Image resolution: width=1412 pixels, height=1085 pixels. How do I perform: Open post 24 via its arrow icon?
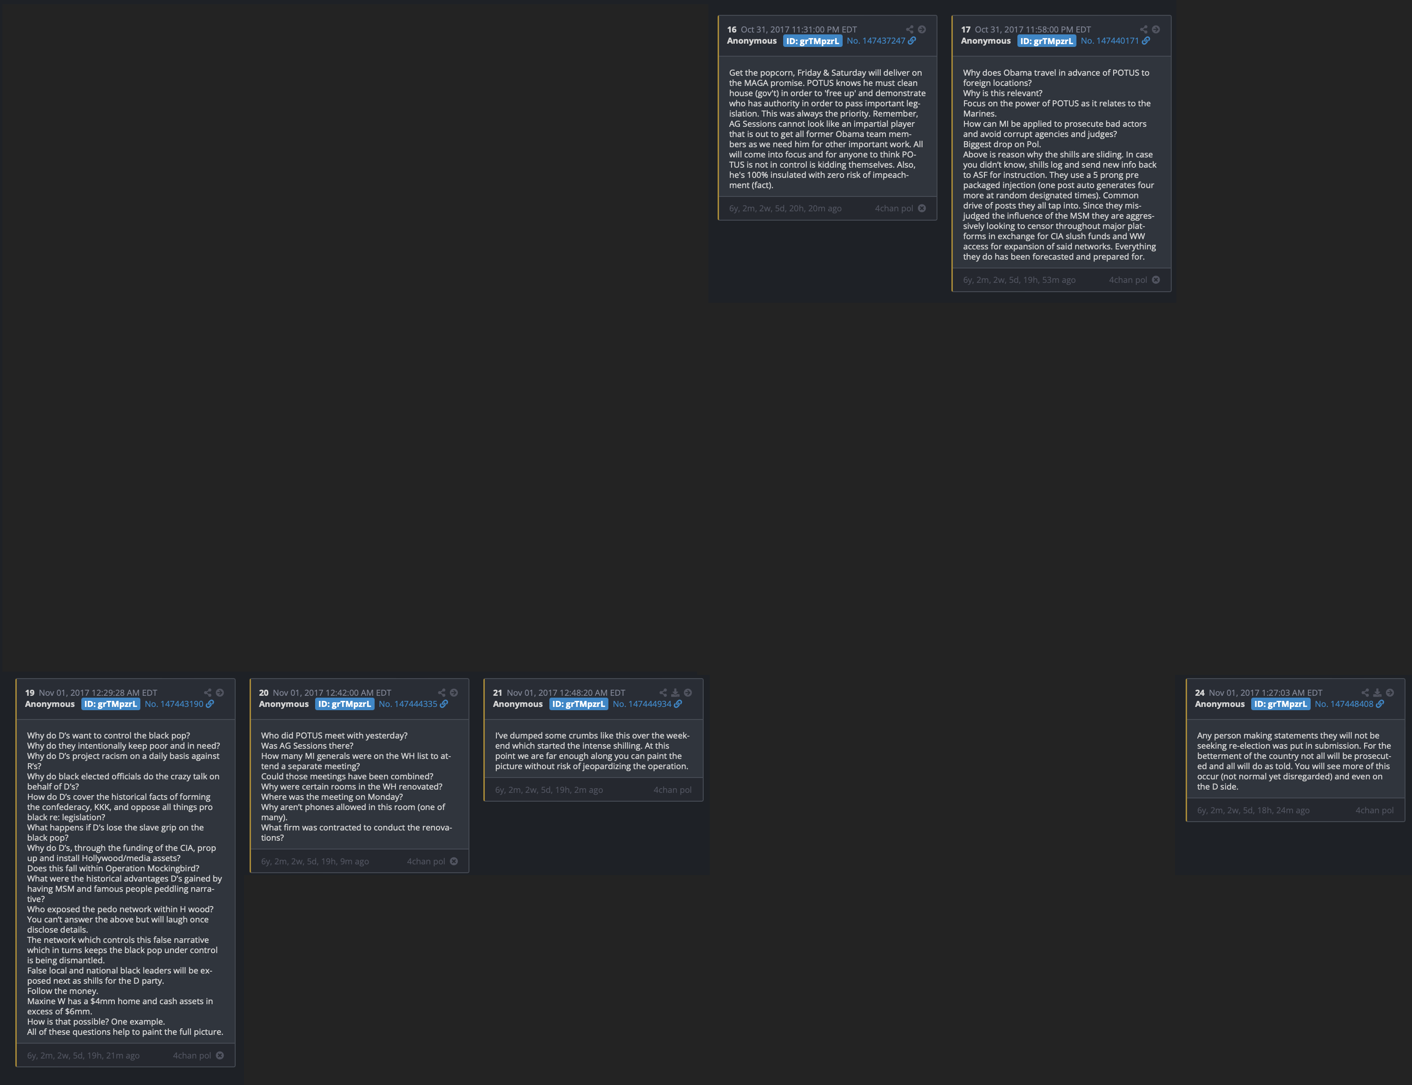(1390, 693)
